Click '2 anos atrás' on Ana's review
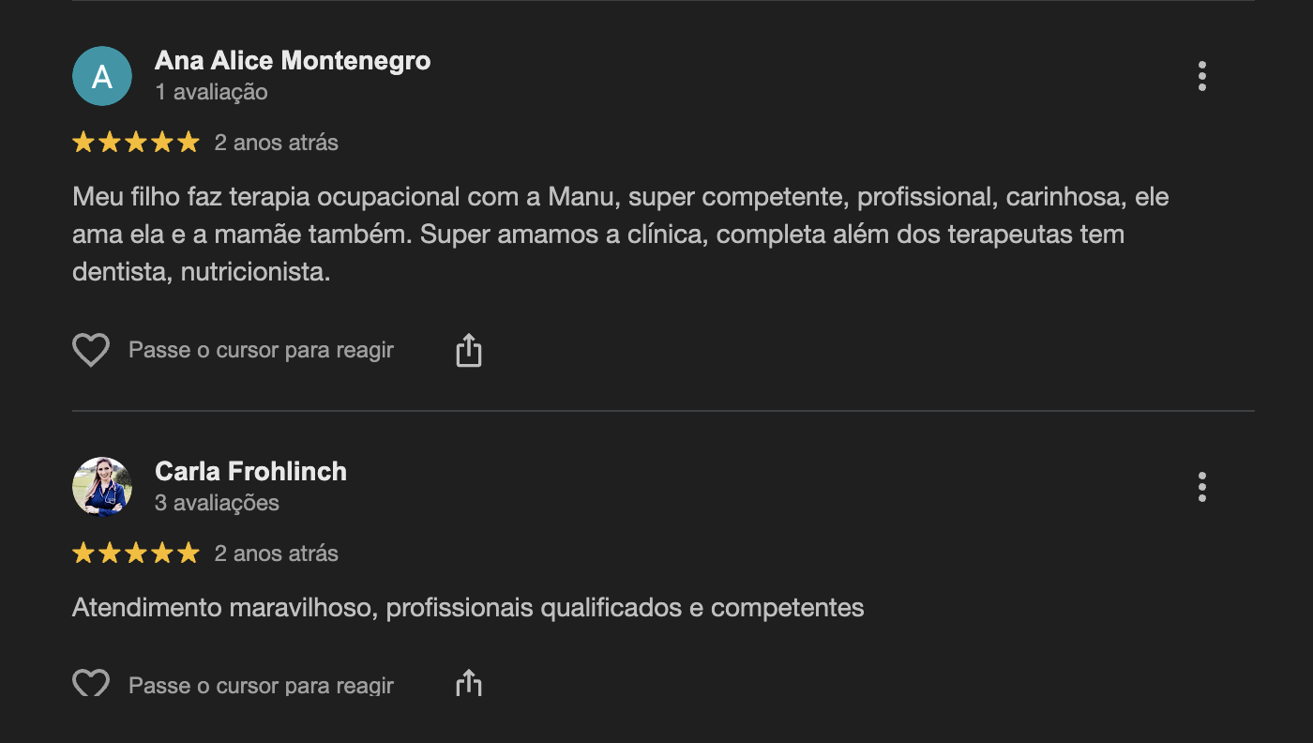Image resolution: width=1313 pixels, height=743 pixels. pyautogui.click(x=276, y=143)
